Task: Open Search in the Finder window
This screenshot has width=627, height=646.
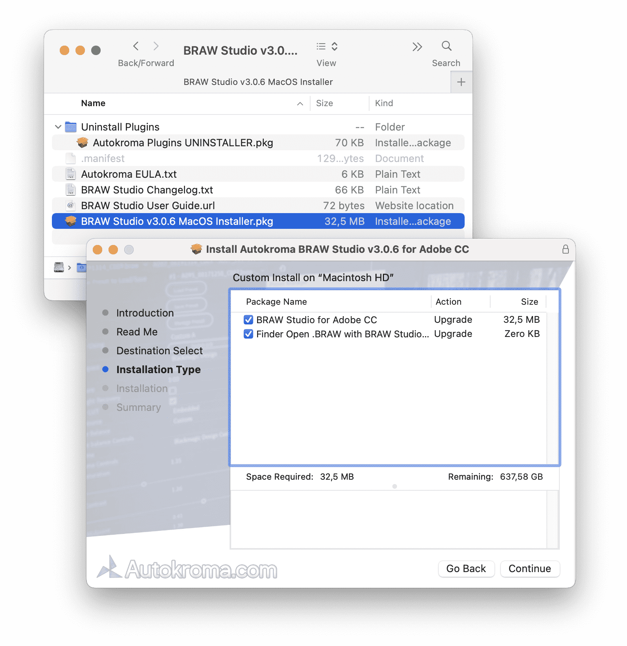Action: tap(447, 46)
